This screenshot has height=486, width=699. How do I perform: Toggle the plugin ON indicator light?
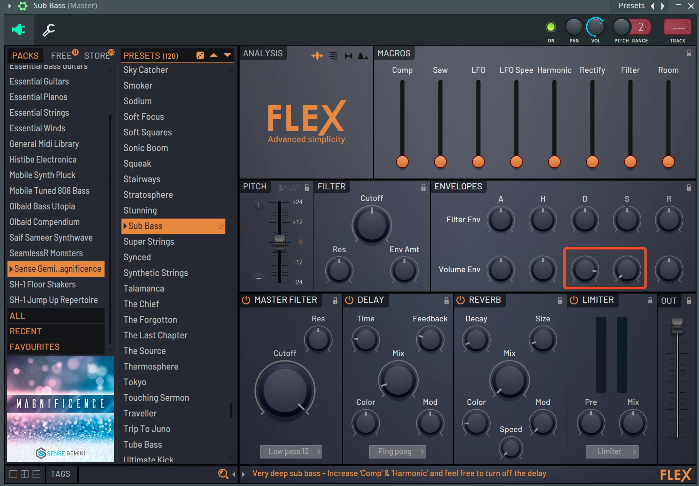click(551, 27)
